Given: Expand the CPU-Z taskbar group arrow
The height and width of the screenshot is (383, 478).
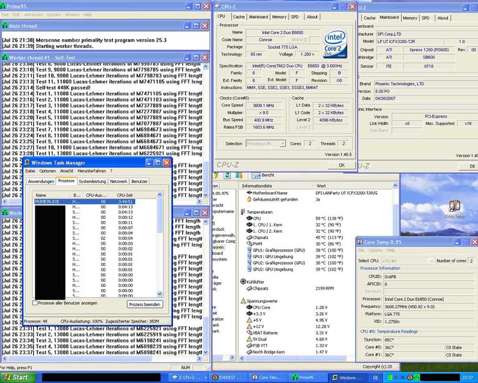Looking at the screenshot, I should click(x=205, y=378).
